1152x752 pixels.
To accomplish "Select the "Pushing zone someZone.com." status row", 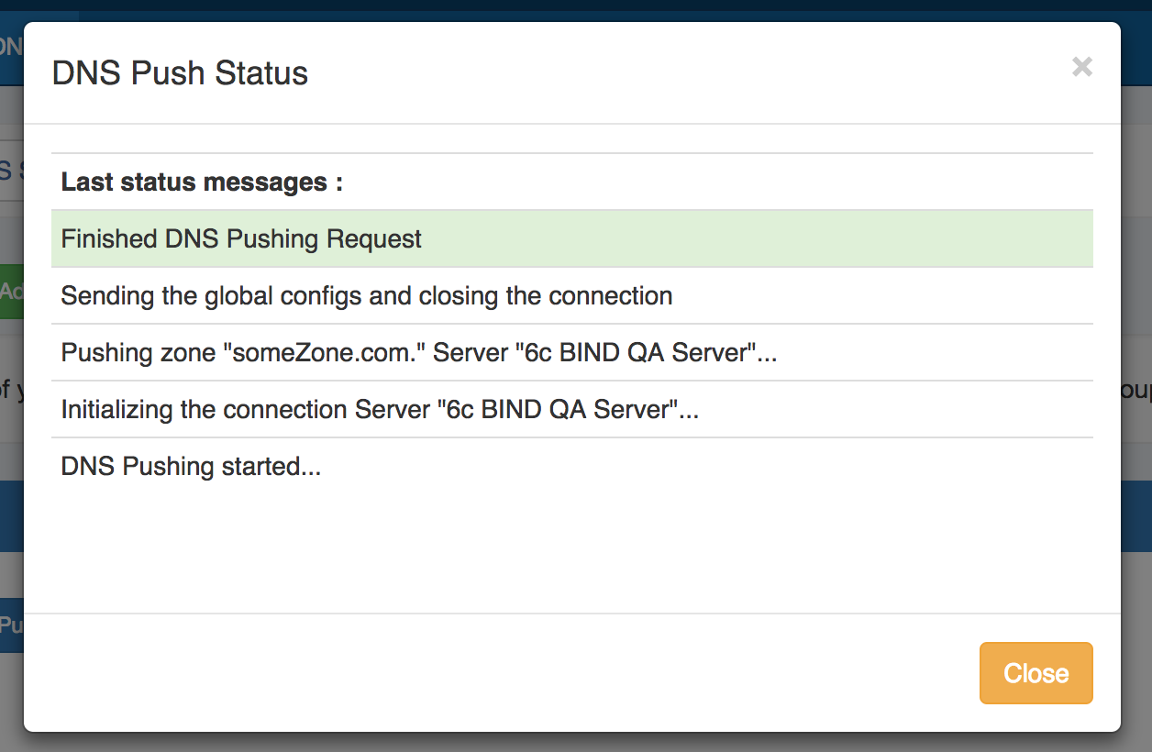I will [418, 353].
